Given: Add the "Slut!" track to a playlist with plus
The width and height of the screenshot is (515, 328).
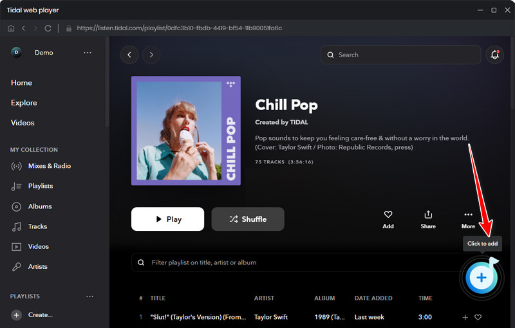Looking at the screenshot, I should point(465,317).
